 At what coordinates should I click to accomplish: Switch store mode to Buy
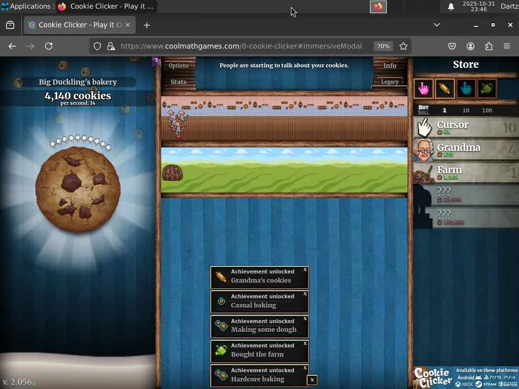coord(423,107)
